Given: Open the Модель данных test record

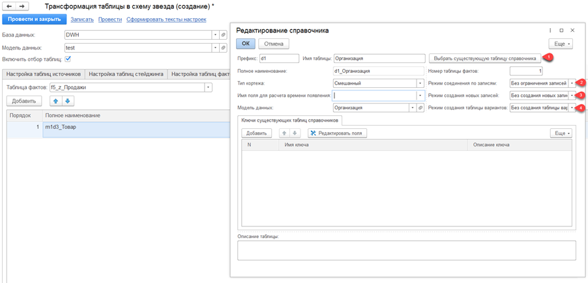Looking at the screenshot, I should (x=223, y=47).
